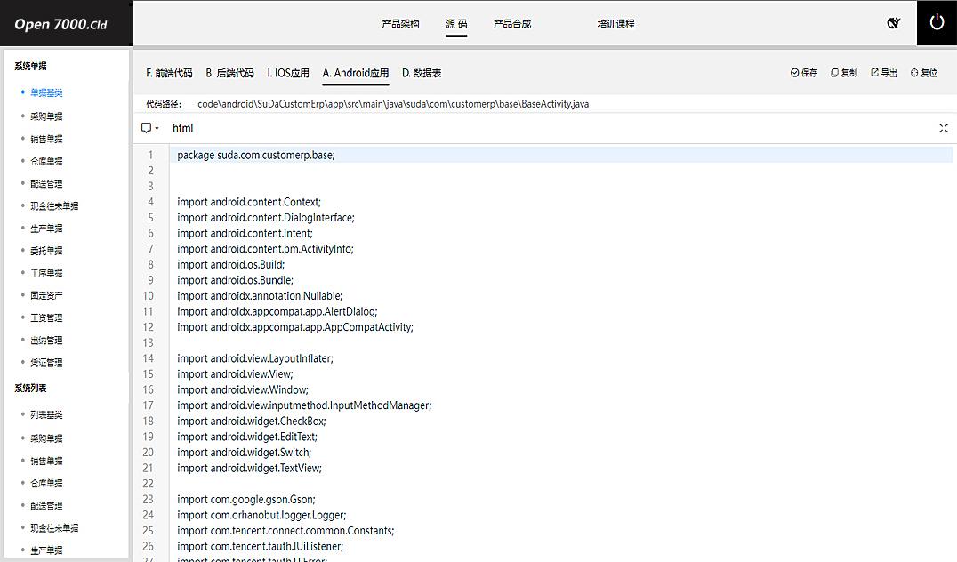Copy the code with 复制

pyautogui.click(x=844, y=73)
